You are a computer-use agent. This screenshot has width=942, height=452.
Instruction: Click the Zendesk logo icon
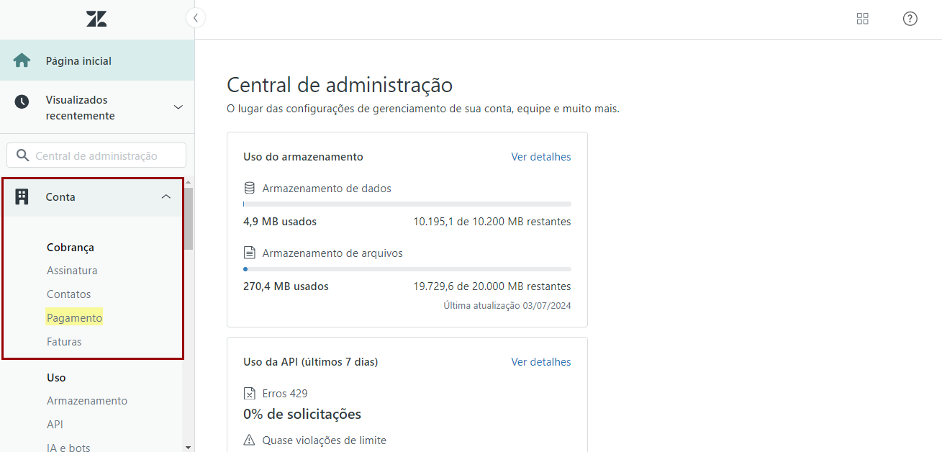point(96,19)
